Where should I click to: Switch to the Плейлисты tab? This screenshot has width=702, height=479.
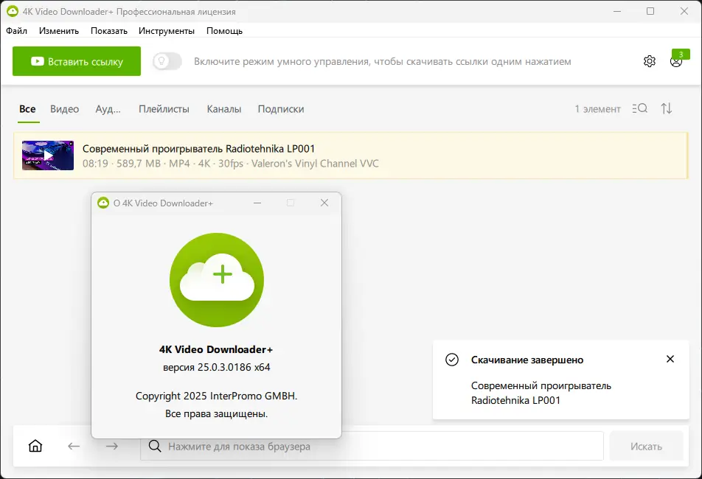164,109
